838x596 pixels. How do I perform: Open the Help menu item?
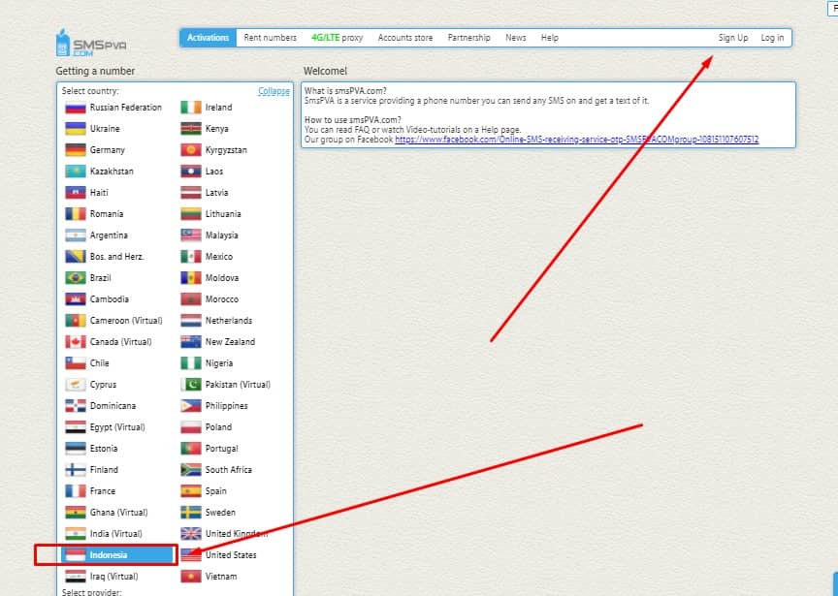click(549, 38)
